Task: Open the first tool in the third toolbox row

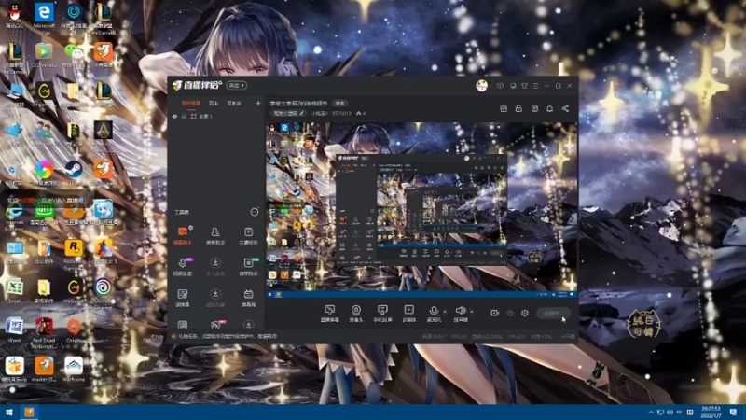Action: [182, 298]
